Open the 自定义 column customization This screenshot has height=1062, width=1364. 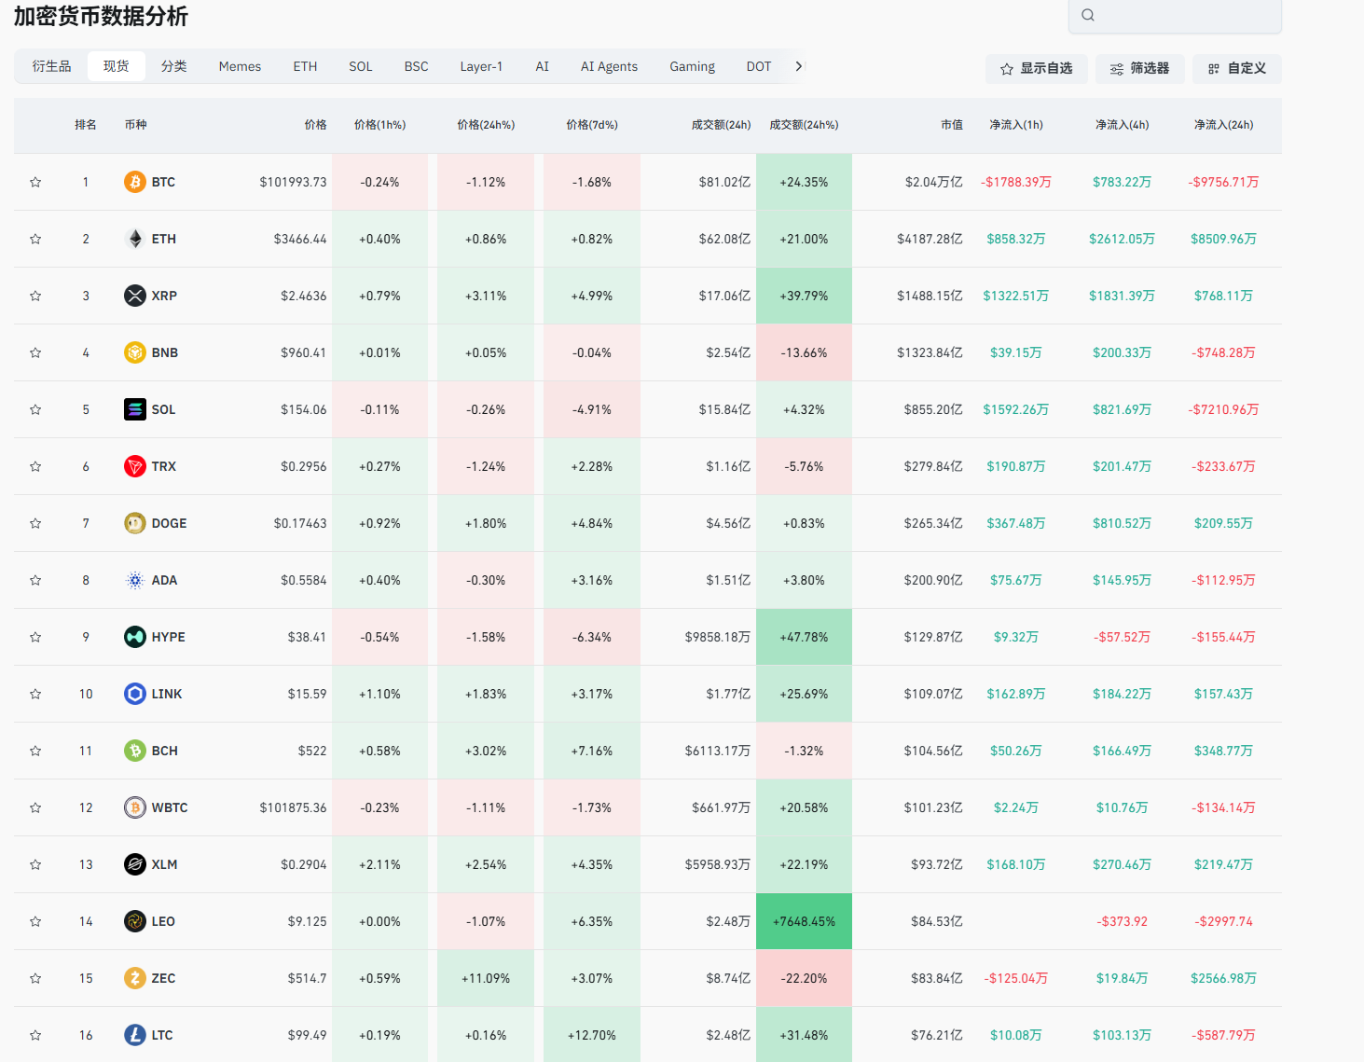click(1236, 68)
